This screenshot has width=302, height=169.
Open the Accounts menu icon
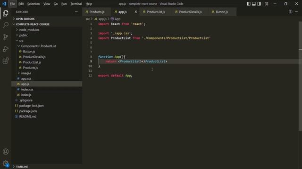pos(6,152)
